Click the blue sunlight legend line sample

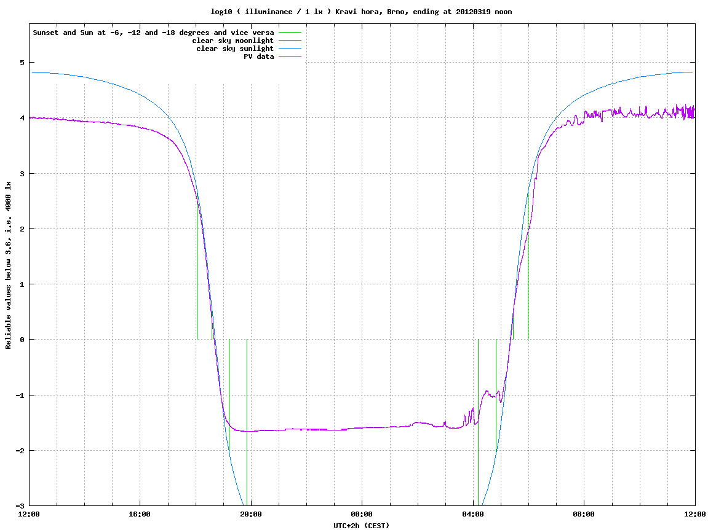[290, 49]
